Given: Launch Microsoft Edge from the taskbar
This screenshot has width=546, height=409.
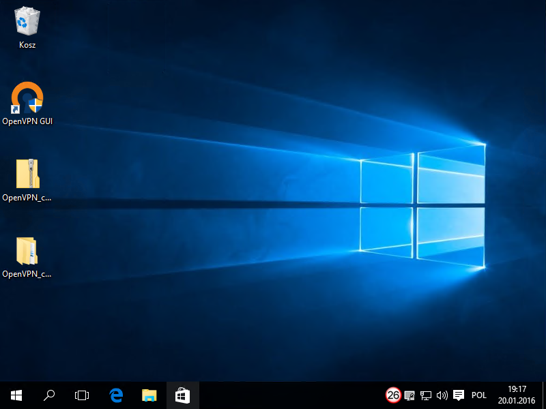Looking at the screenshot, I should point(116,395).
